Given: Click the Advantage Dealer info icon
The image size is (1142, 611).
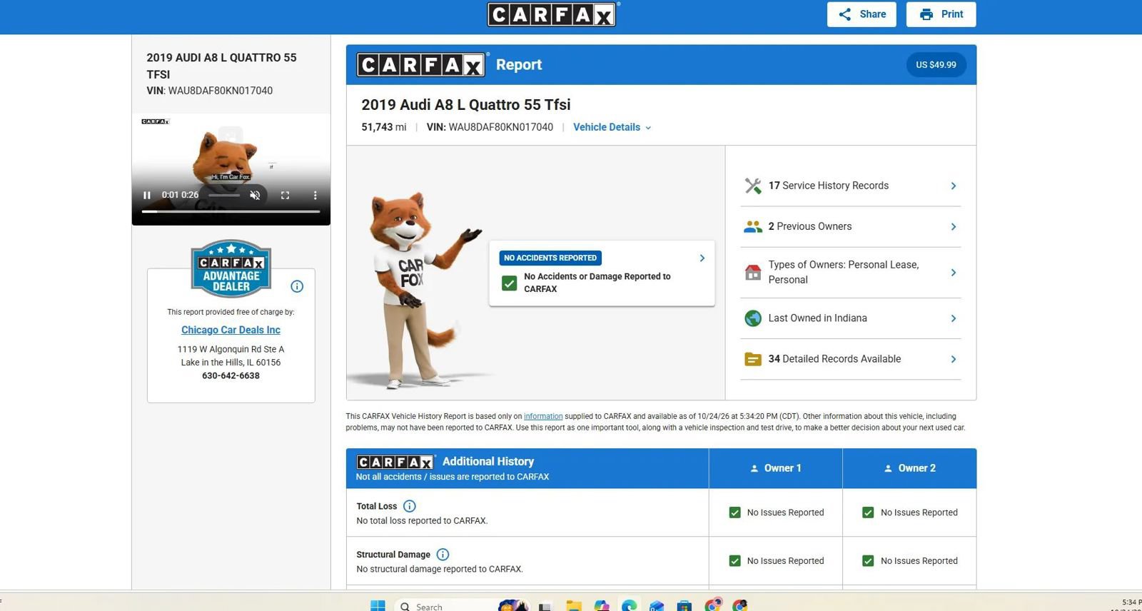Looking at the screenshot, I should tap(297, 286).
